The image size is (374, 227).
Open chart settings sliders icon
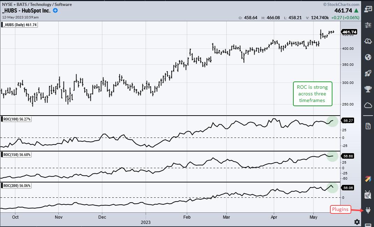pos(368,25)
